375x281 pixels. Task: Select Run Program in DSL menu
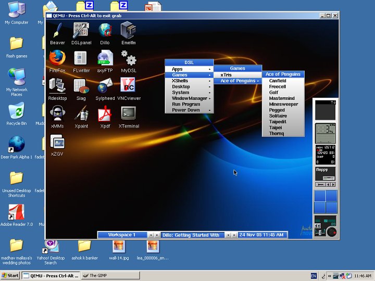186,104
